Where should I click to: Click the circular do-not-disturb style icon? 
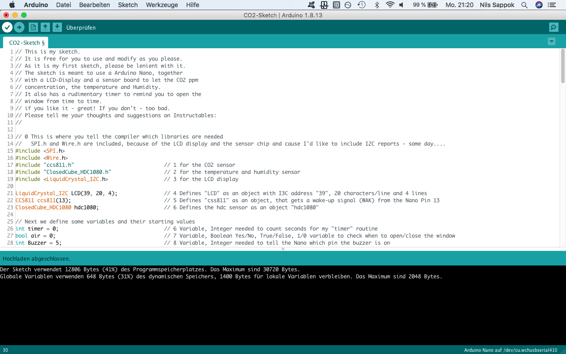pyautogui.click(x=348, y=5)
